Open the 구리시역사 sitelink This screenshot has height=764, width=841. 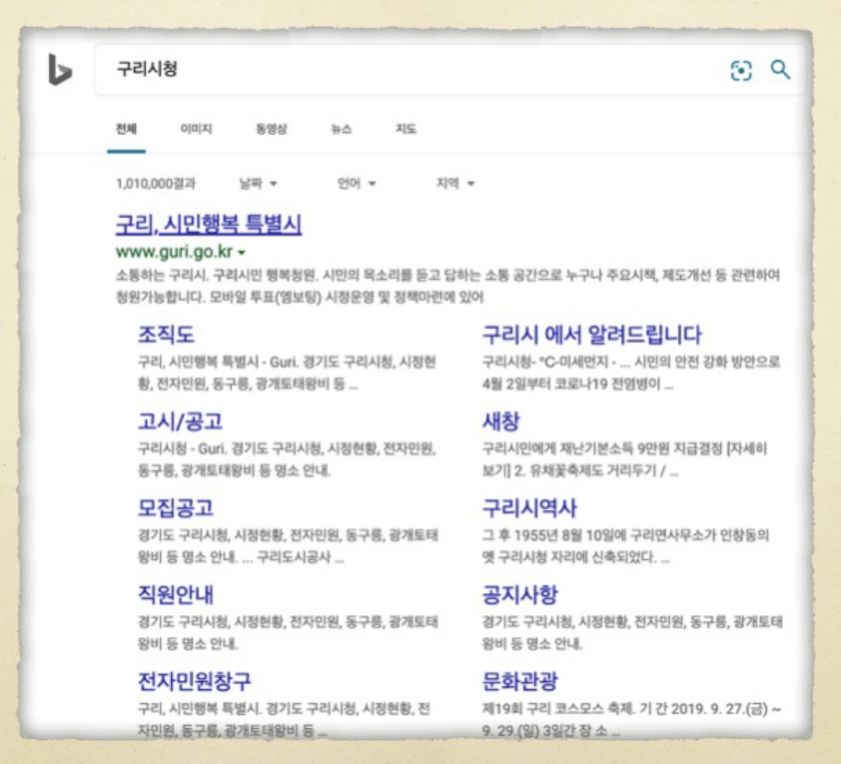(530, 508)
